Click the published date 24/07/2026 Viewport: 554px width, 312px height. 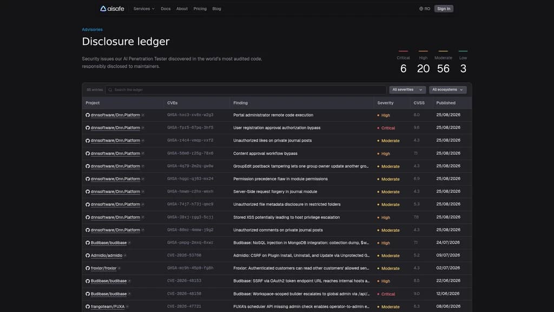pyautogui.click(x=448, y=243)
